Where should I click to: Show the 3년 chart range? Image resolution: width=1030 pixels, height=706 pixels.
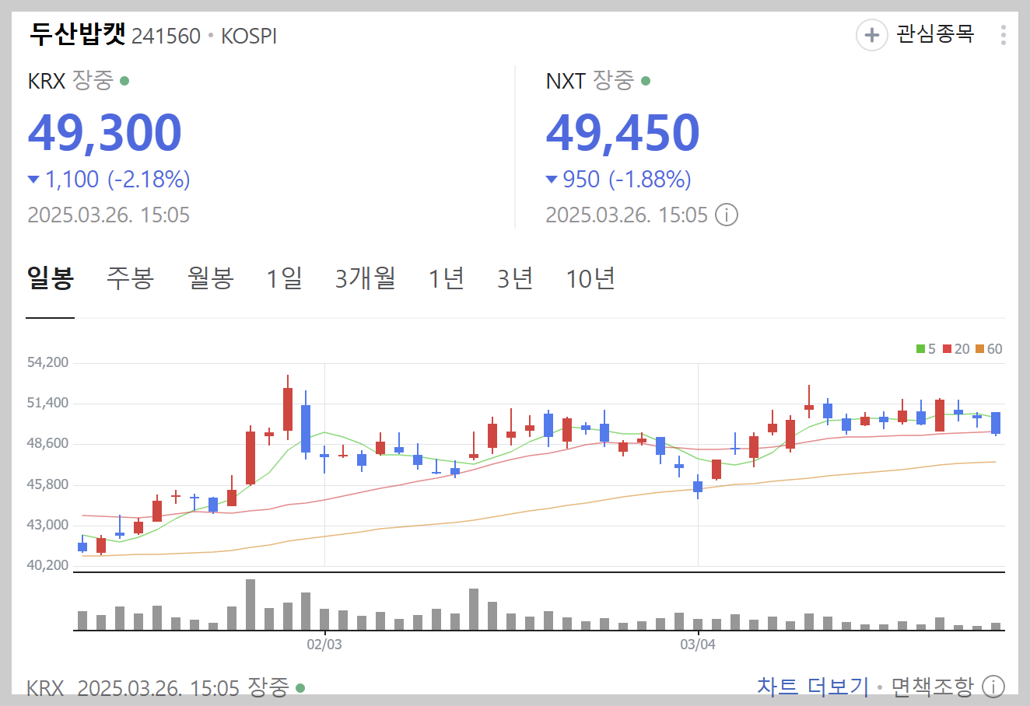tap(515, 278)
